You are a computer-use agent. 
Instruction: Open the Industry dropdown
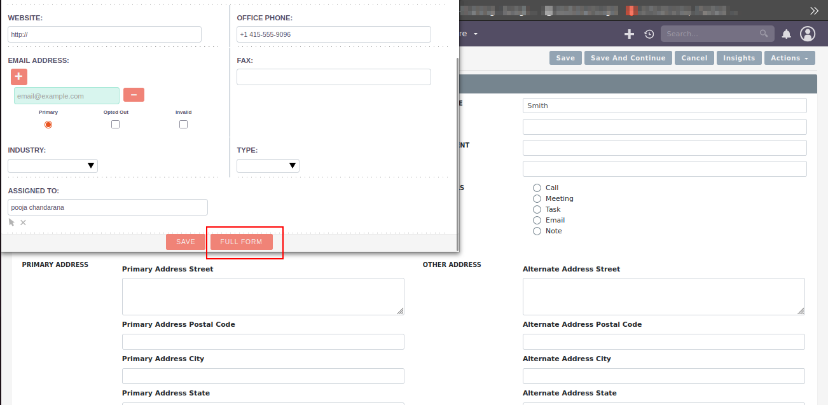53,166
